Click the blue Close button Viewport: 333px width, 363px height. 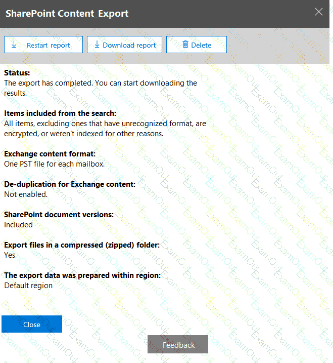(32, 324)
